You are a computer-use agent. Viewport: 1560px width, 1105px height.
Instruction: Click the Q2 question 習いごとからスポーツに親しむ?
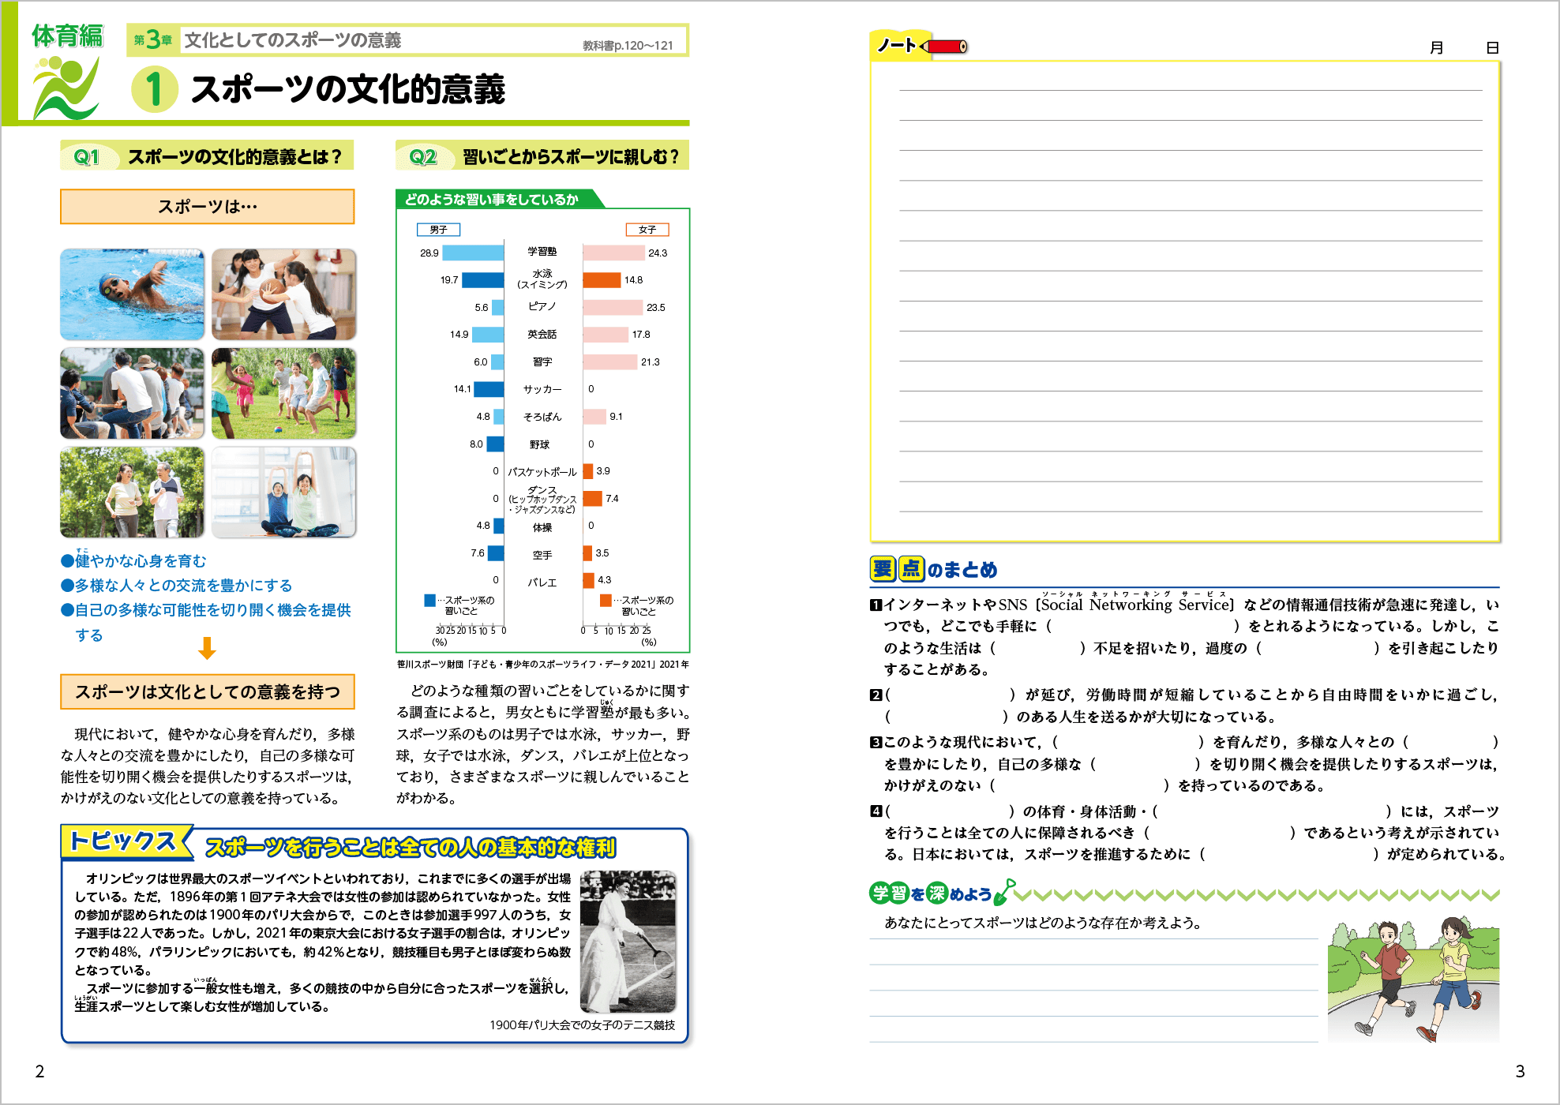tap(570, 156)
